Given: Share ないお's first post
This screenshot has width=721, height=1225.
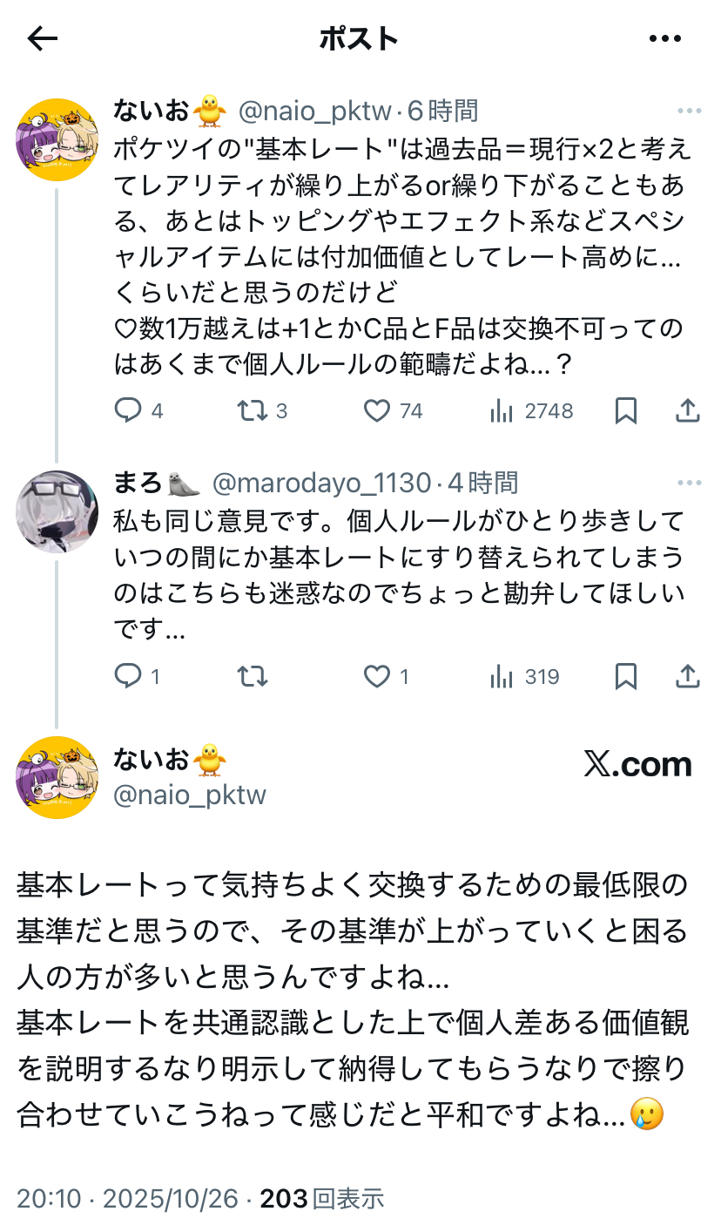Looking at the screenshot, I should point(688,411).
